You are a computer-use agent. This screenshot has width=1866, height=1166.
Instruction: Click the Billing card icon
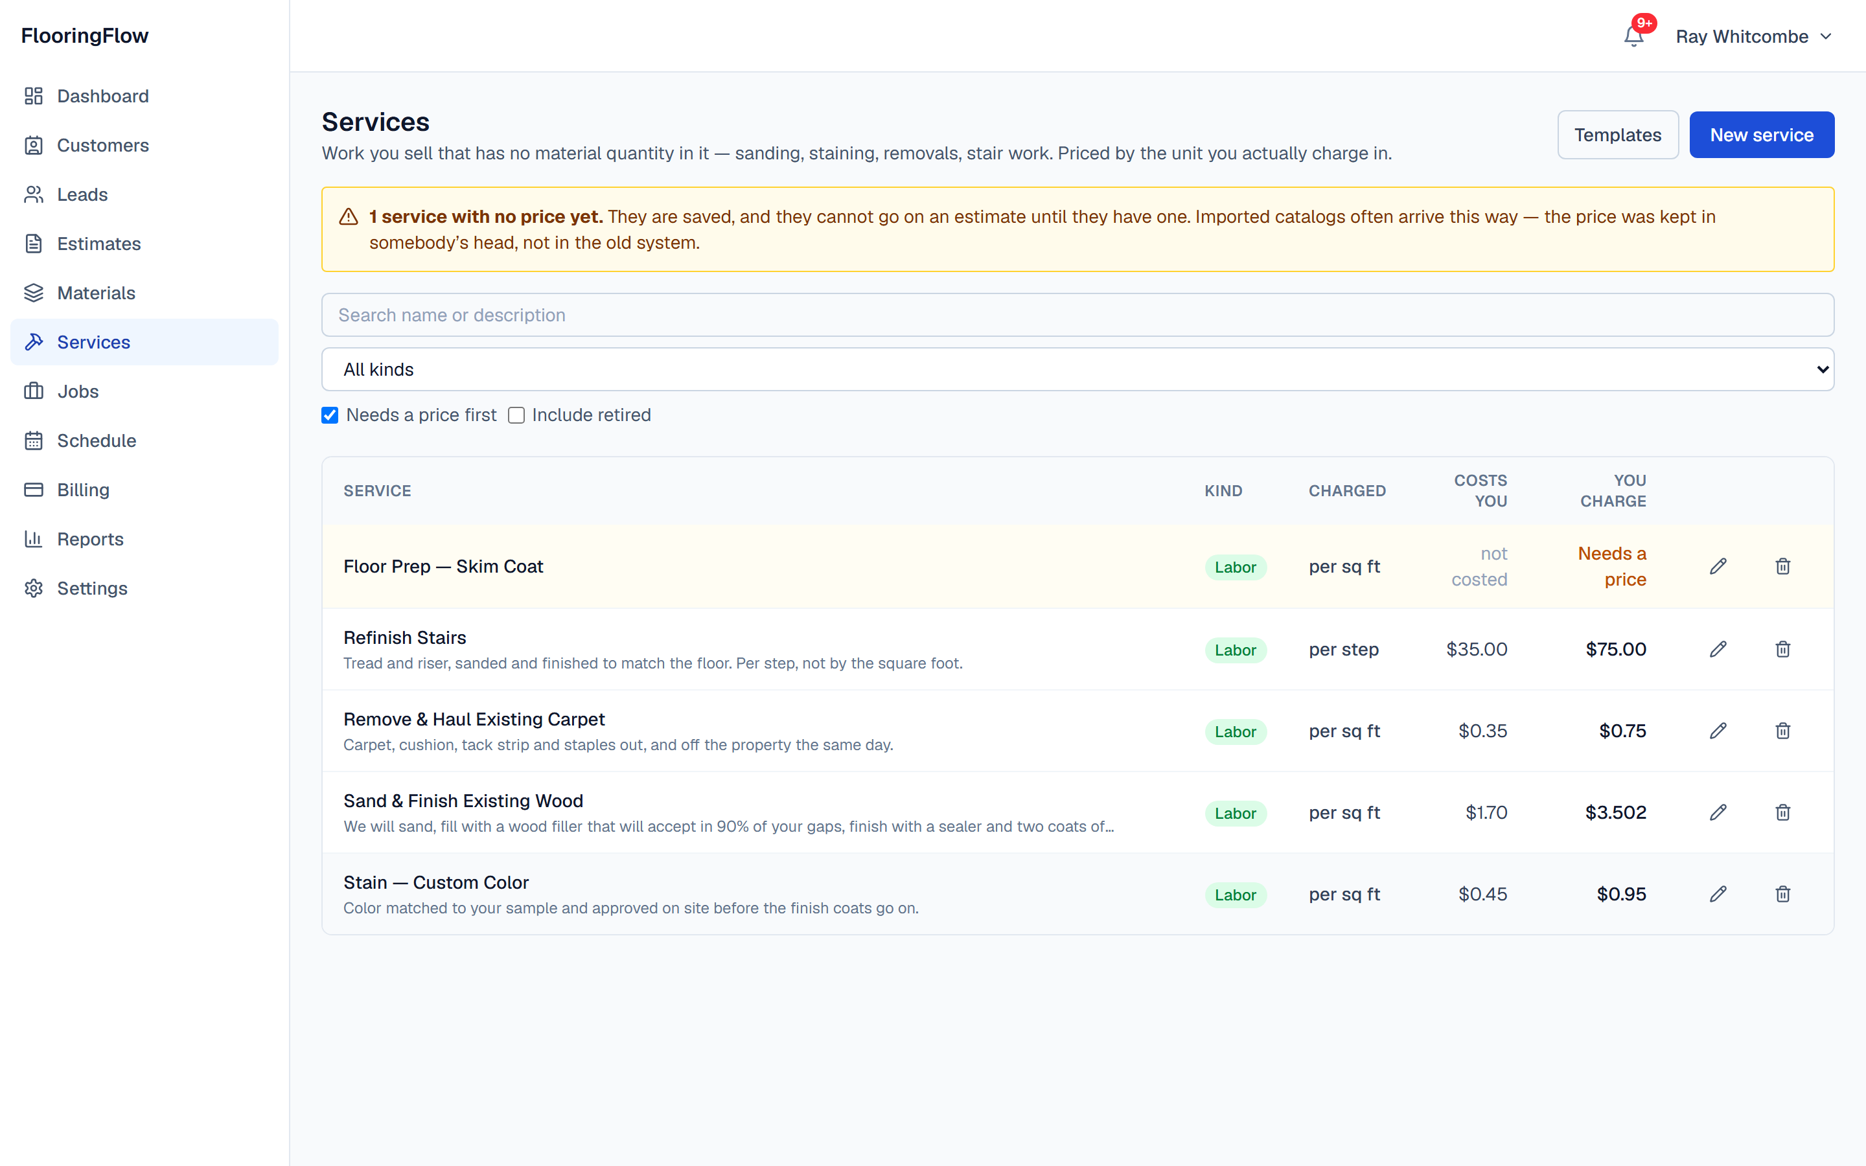pos(33,490)
